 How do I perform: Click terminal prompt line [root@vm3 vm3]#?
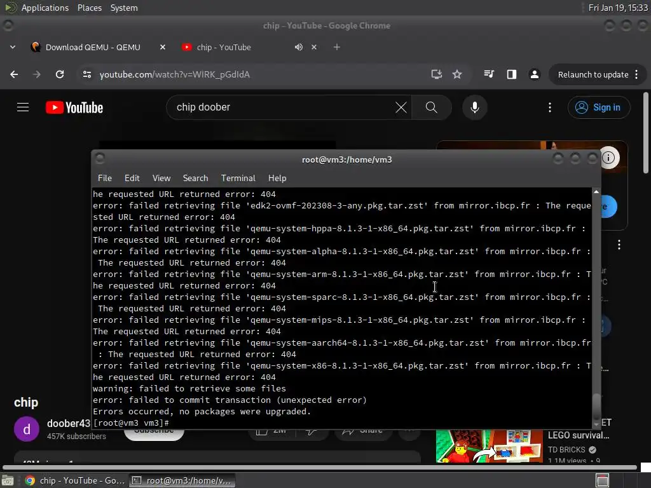tap(131, 423)
